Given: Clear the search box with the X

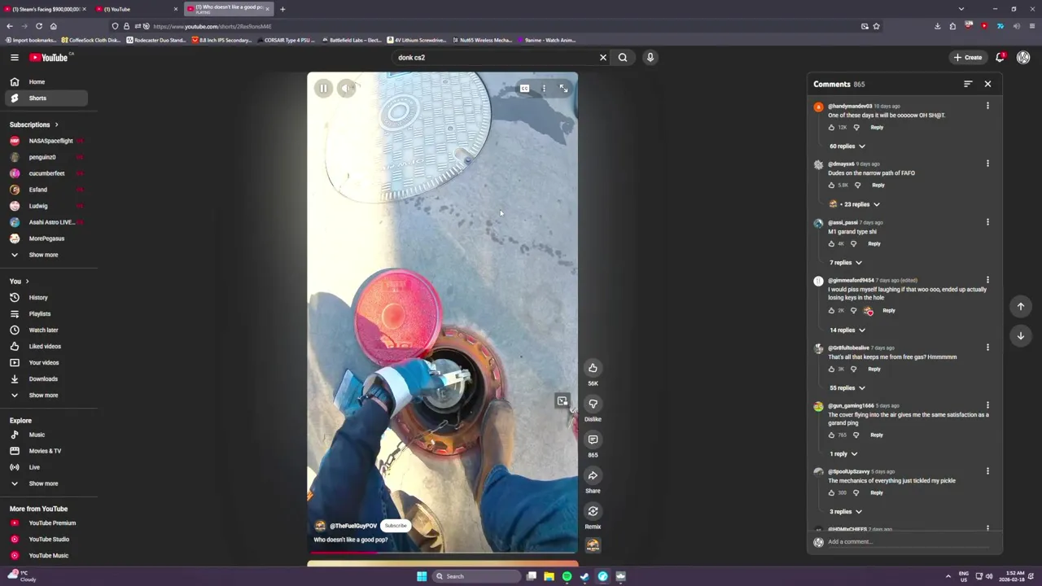Looking at the screenshot, I should (603, 57).
